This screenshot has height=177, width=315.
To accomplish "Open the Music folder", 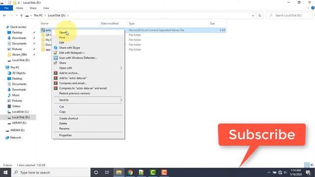I will (16, 95).
